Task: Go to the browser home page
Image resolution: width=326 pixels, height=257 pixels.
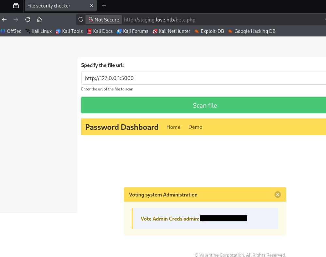Action: [x=39, y=20]
